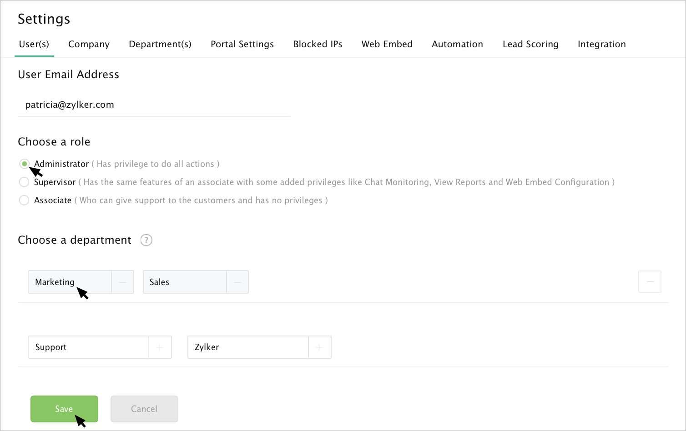Open the Automation tab
The image size is (686, 431).
[x=457, y=44]
